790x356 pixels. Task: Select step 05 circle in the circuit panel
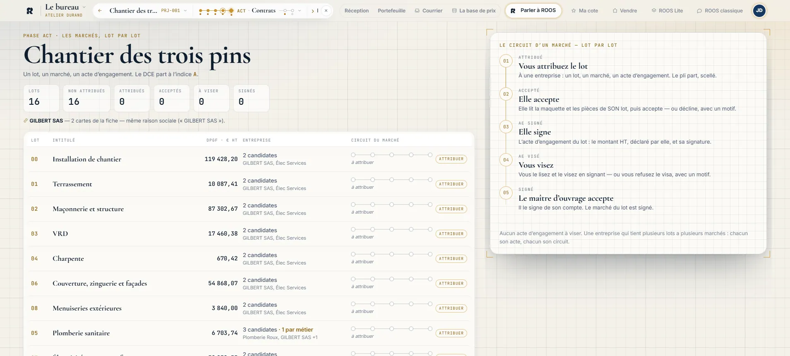click(506, 192)
